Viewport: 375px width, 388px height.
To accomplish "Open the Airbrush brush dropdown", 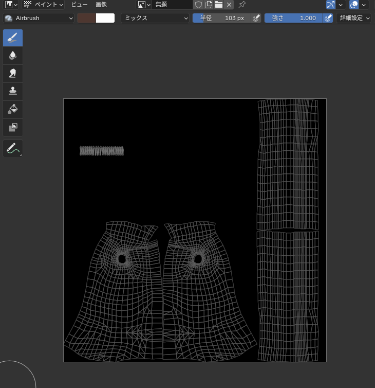I will [x=39, y=18].
